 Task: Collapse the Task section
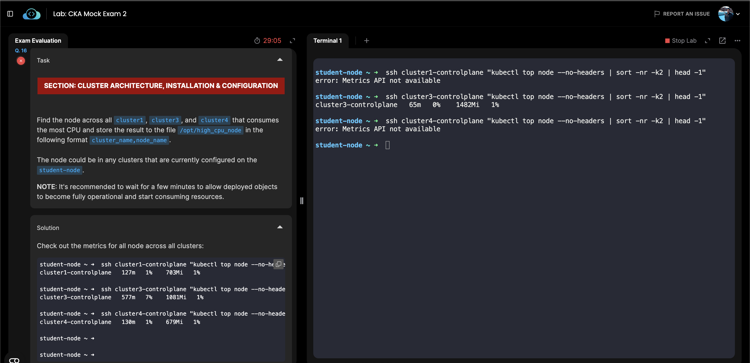(x=279, y=60)
